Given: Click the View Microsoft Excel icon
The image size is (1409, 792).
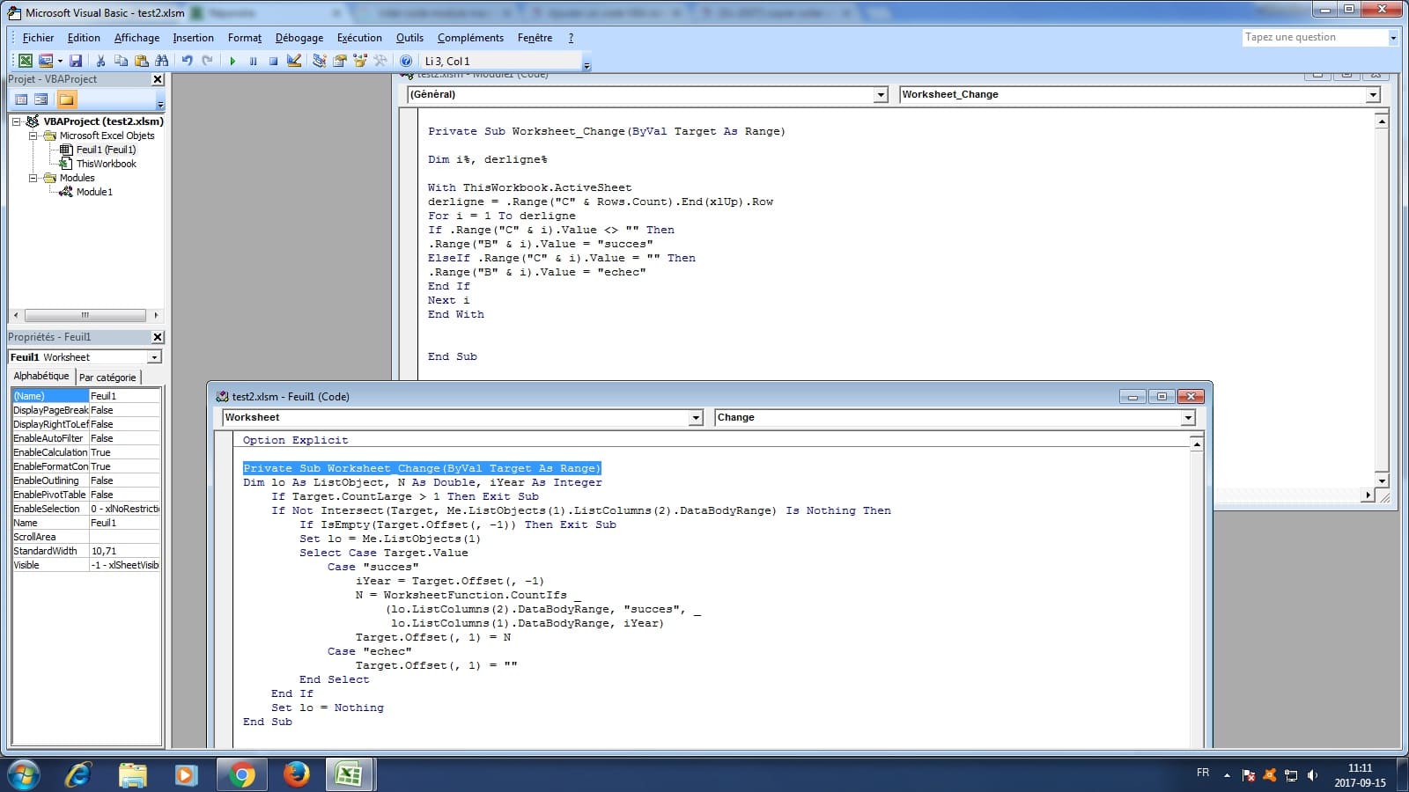Looking at the screenshot, I should tap(26, 61).
